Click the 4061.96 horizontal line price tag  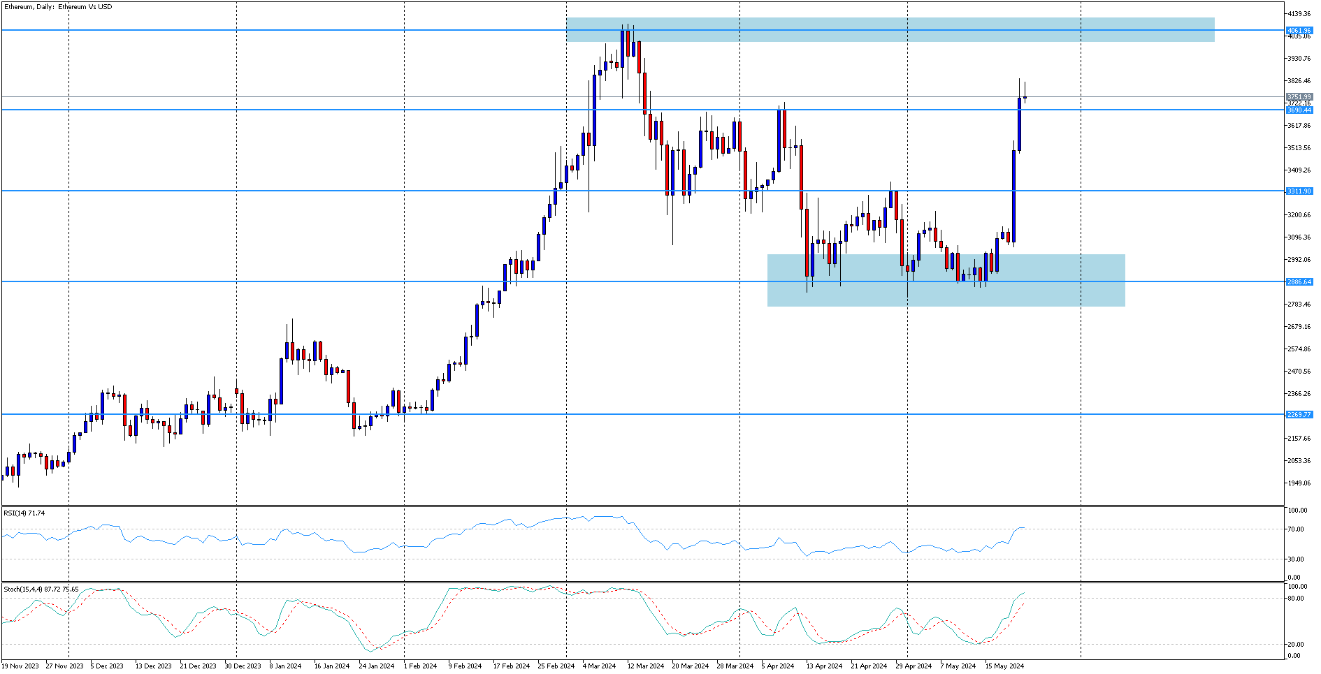(x=1299, y=31)
